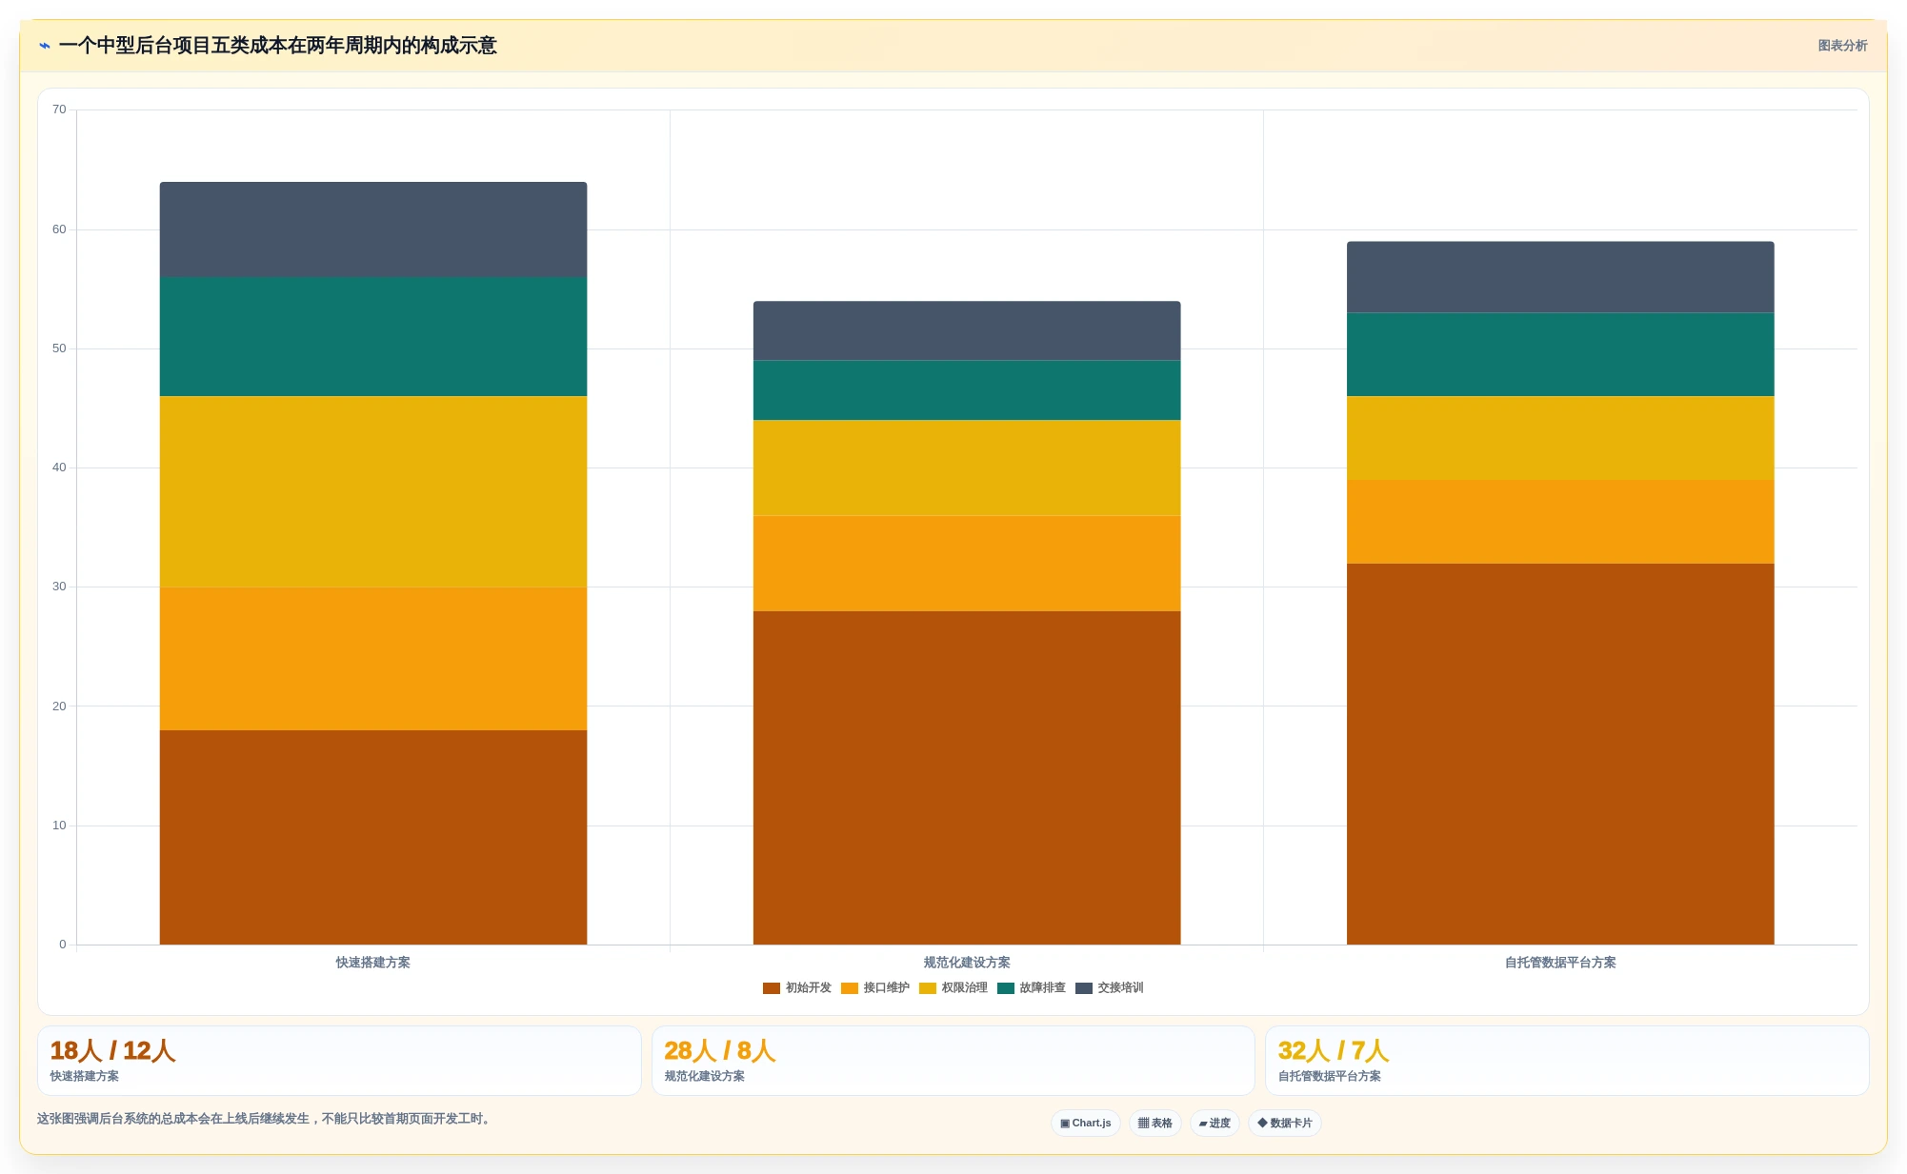The image size is (1907, 1174).
Task: Click the brown 初始开发 segment of 快速搭建方案 bar
Action: pos(373,838)
